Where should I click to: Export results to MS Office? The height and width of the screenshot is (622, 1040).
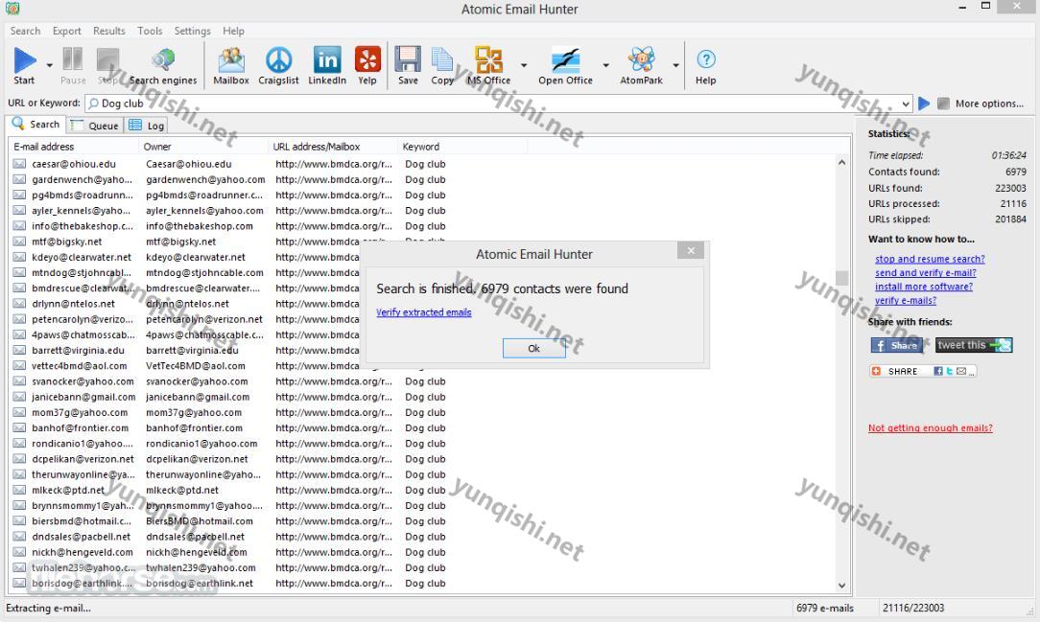489,65
